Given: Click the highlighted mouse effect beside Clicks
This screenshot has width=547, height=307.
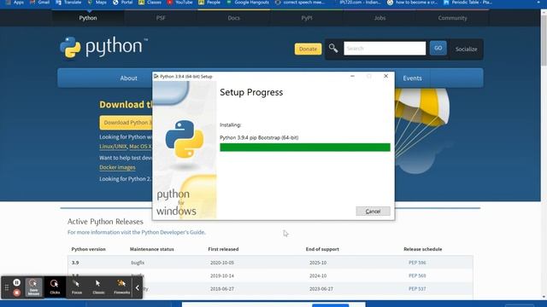Looking at the screenshot, I should (33, 287).
